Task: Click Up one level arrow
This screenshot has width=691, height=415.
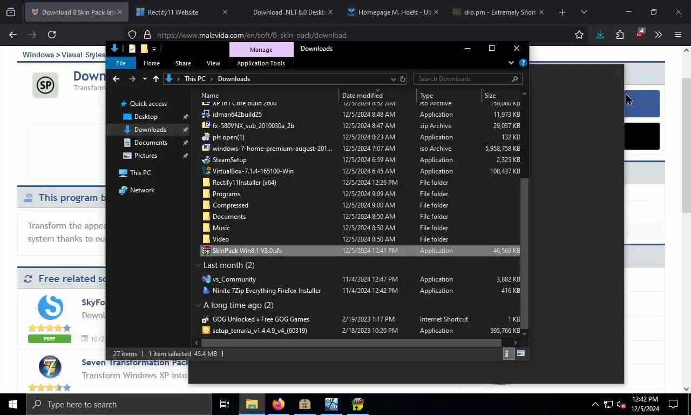Action: (x=156, y=79)
